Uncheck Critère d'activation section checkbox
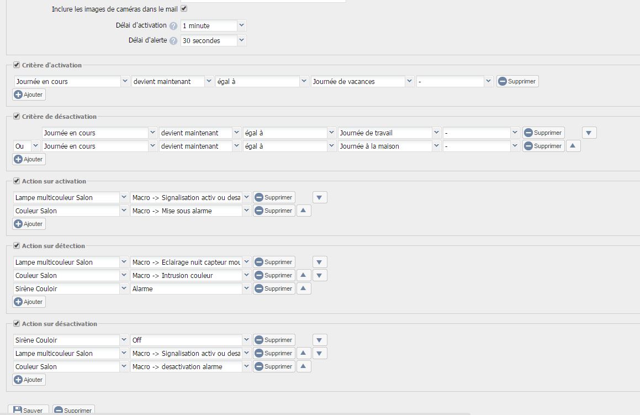640x415 pixels. (17, 65)
